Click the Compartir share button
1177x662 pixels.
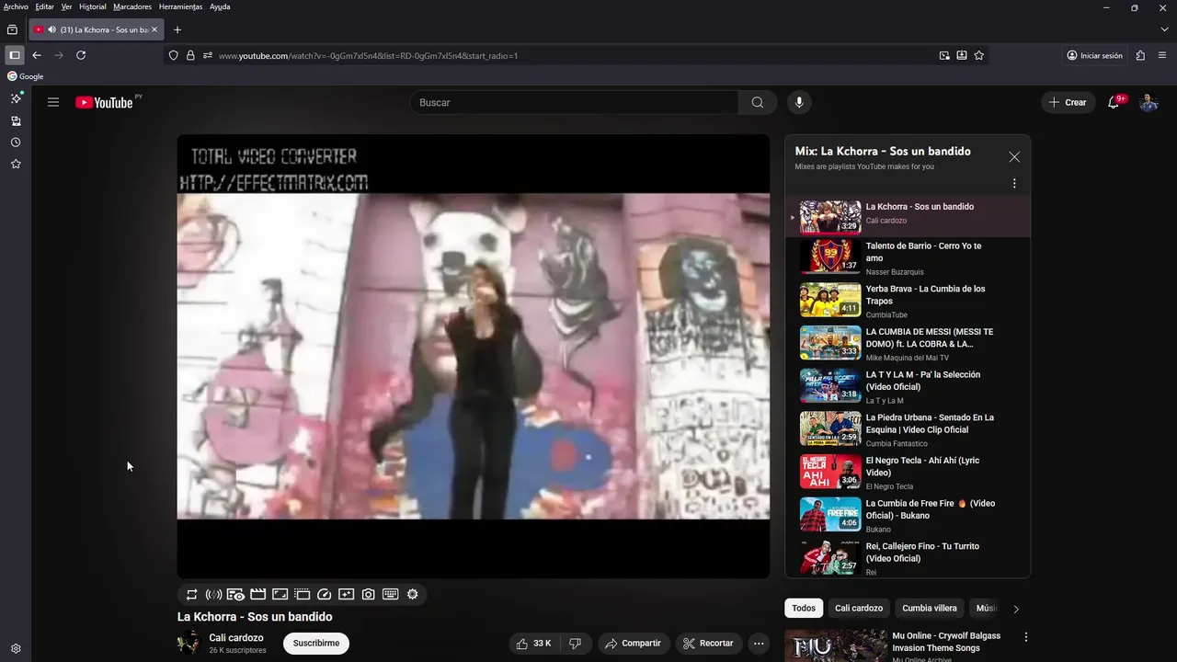[x=632, y=644]
